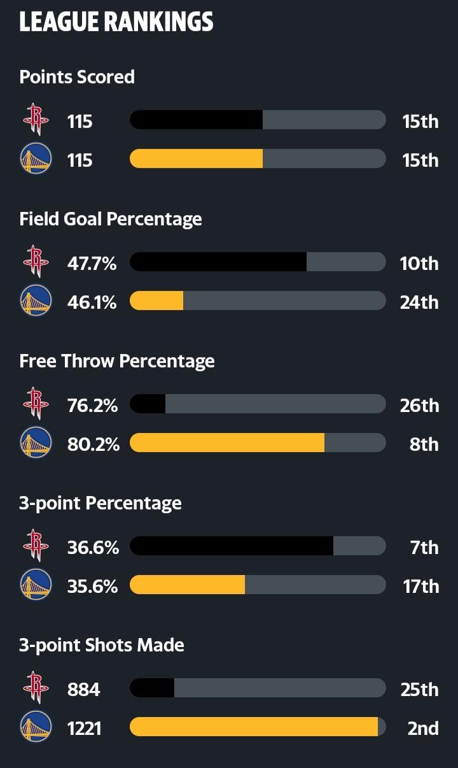458x768 pixels.
Task: Select the Rockets black bar ranked 10th
Action: click(218, 262)
